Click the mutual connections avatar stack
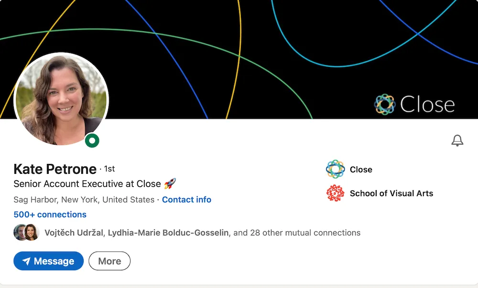 coord(26,233)
